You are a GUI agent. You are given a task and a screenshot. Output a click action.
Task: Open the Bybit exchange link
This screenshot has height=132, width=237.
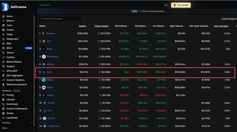[49, 49]
